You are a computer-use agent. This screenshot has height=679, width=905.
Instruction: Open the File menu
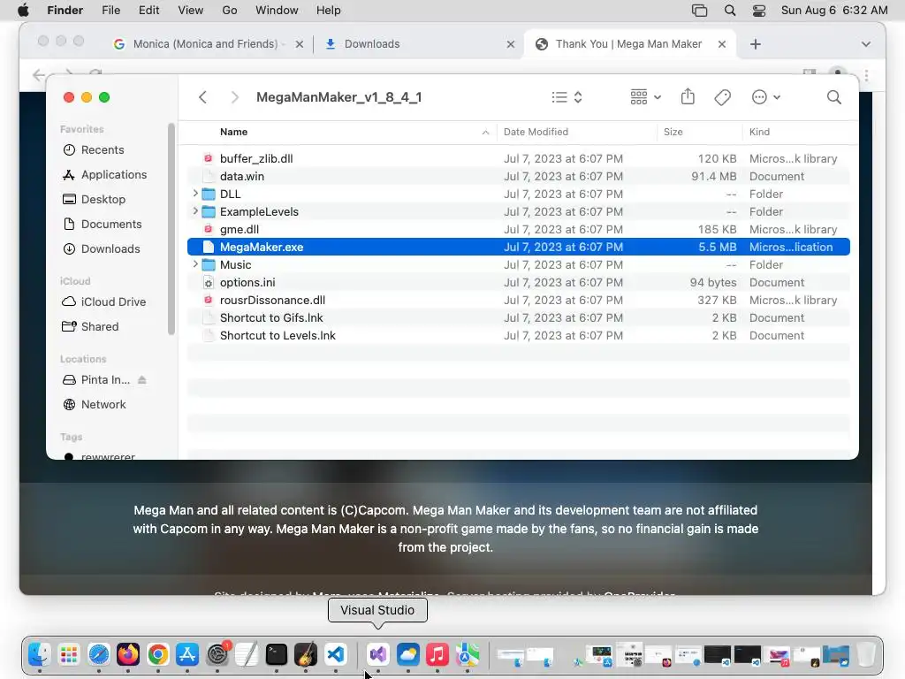[110, 11]
